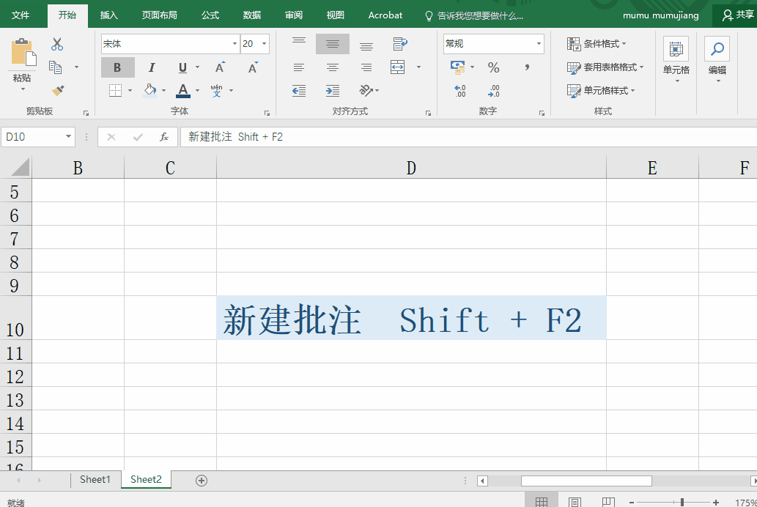This screenshot has height=507, width=757.
Task: Click the zoom slider handle
Action: point(682,503)
